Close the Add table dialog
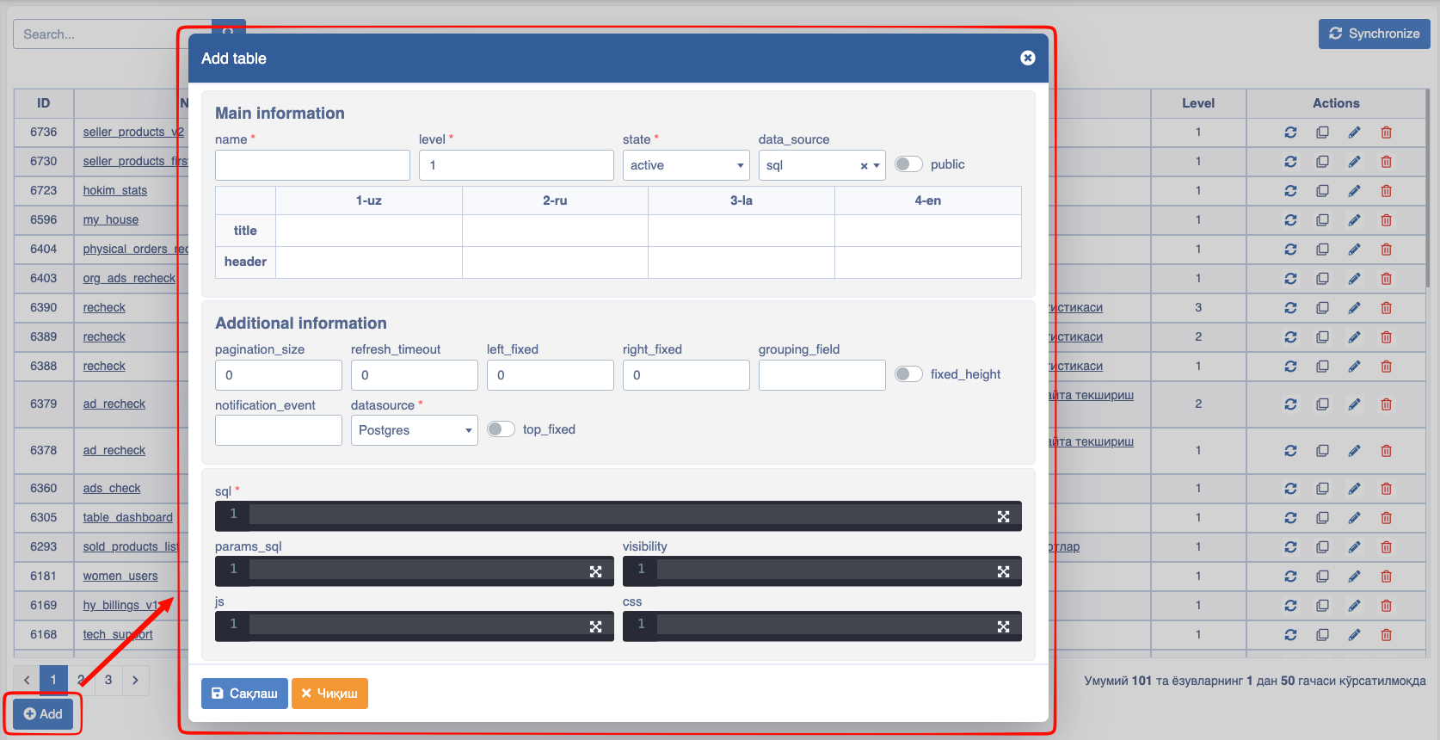 point(1028,58)
